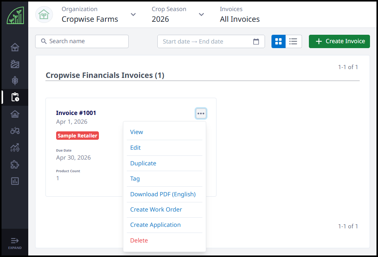Viewport: 378px width, 257px height.
Task: Open the crop growth chart icon
Action: (x=15, y=147)
